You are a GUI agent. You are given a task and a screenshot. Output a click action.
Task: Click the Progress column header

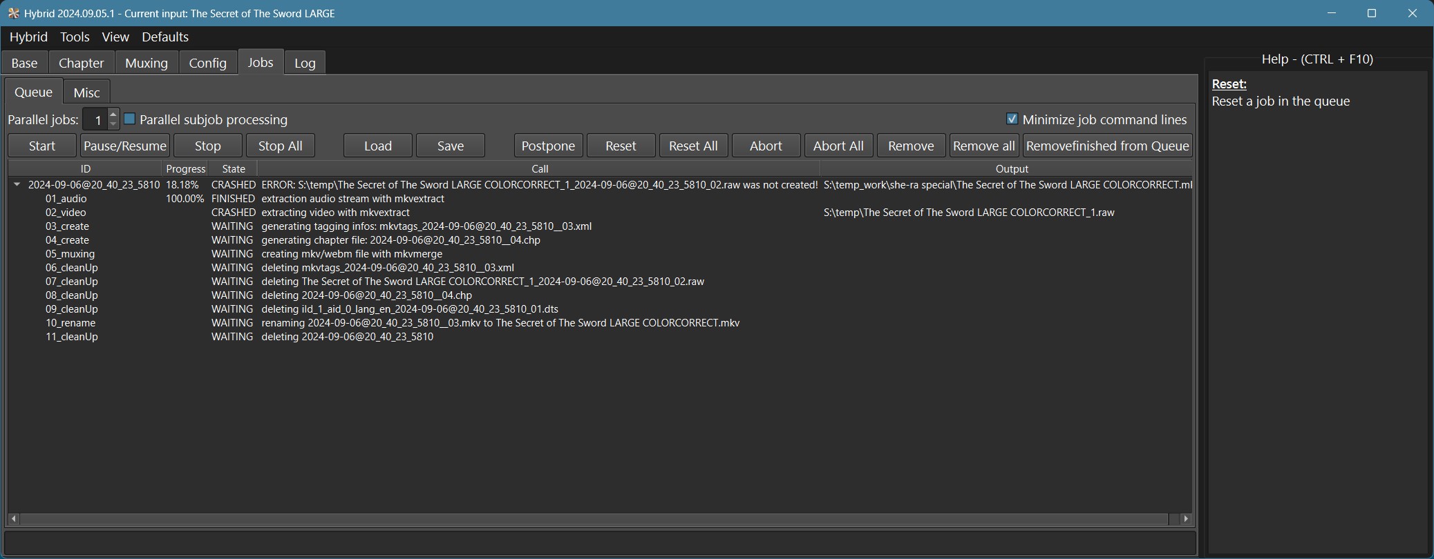[185, 168]
